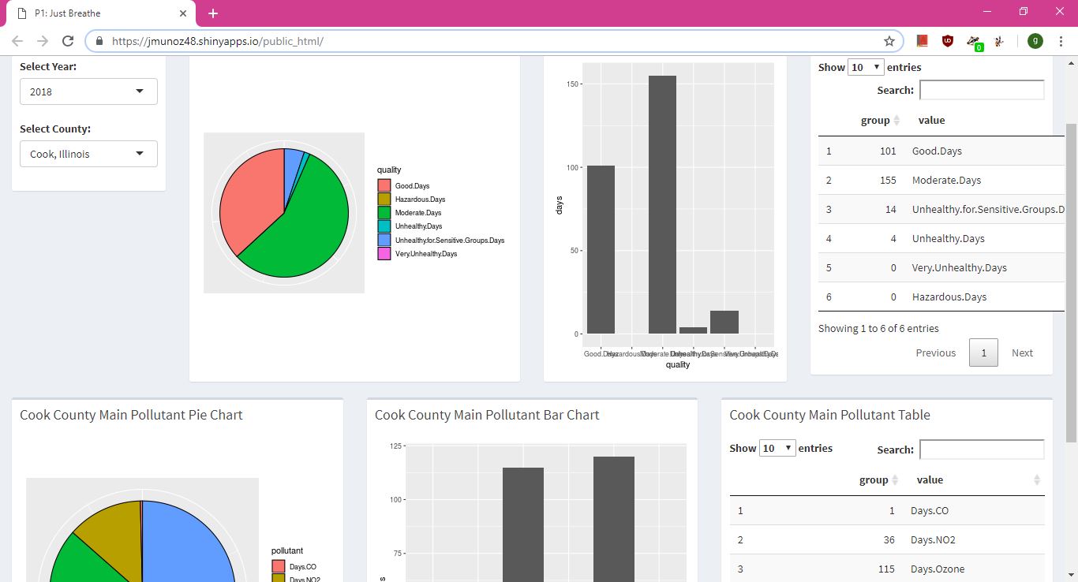Screen dimensions: 1078x582
Task: Open a new browser tab
Action: click(213, 13)
